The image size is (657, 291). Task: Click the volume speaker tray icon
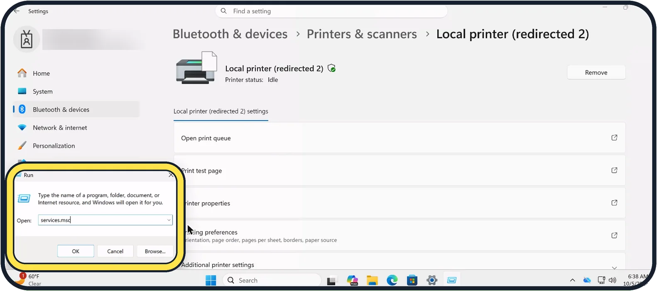click(x=612, y=280)
